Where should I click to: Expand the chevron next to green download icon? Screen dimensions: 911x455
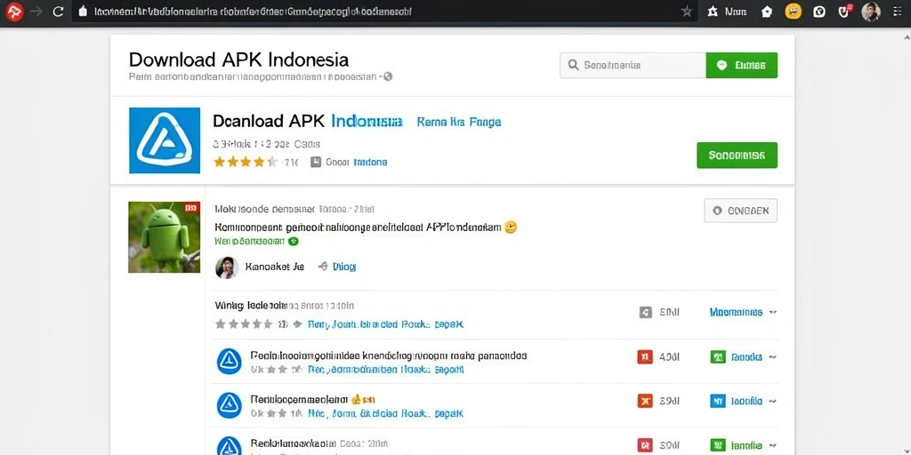[773, 357]
